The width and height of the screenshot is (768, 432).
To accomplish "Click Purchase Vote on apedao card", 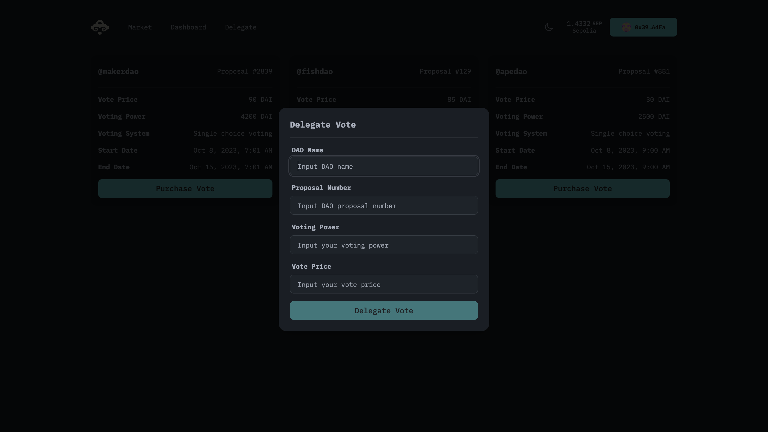I will (x=583, y=189).
